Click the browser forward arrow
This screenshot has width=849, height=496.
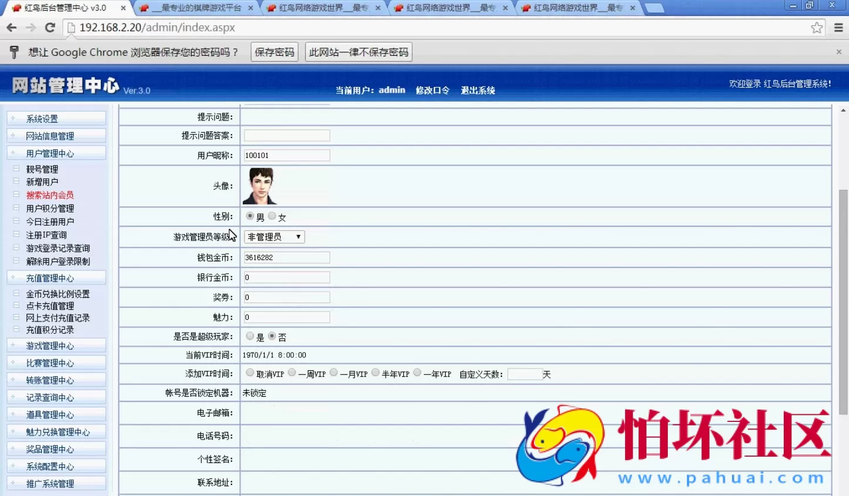(31, 27)
